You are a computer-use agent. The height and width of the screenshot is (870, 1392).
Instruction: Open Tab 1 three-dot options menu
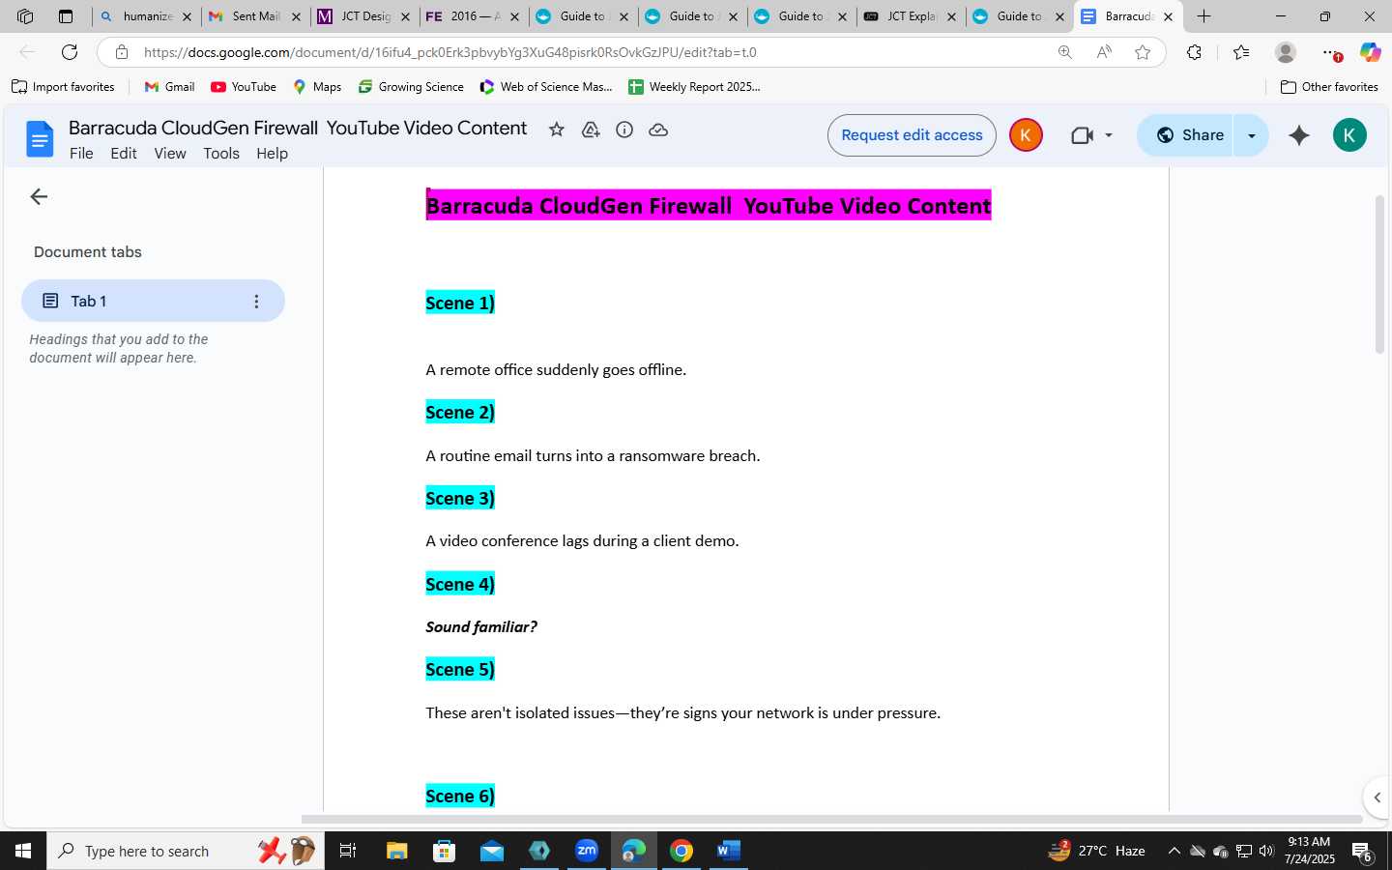tap(256, 302)
